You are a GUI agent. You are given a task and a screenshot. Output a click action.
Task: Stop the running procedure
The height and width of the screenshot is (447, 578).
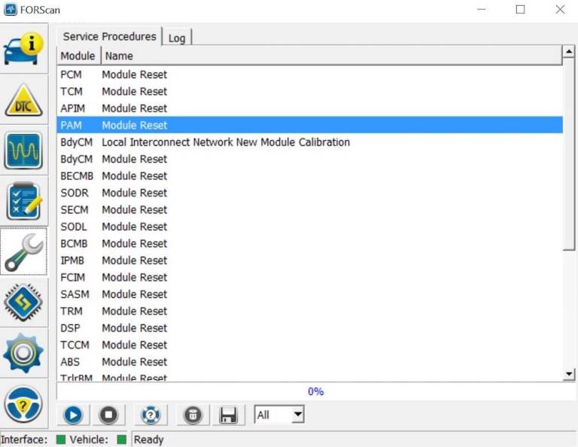coord(108,415)
